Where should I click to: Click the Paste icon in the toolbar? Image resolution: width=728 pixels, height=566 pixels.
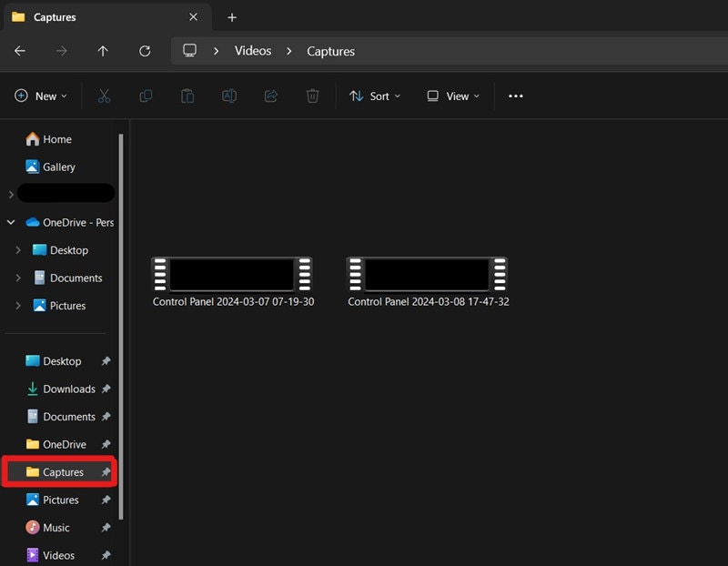[x=187, y=96]
